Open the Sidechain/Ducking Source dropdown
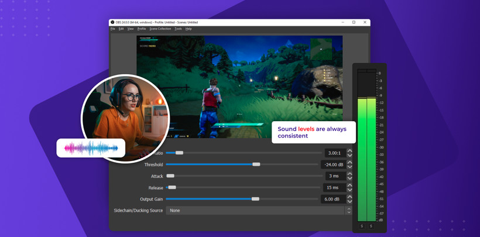480x237 pixels. pos(259,210)
